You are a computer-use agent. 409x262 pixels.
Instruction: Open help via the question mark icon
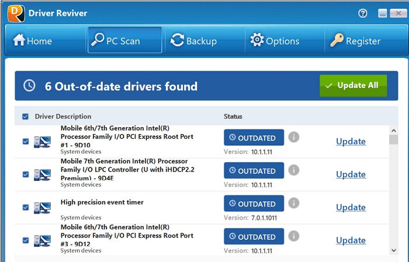[363, 13]
